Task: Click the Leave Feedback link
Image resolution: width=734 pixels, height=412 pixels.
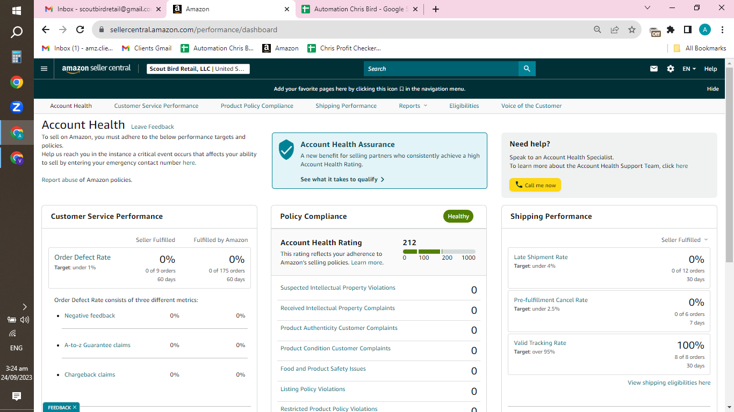Action: [153, 127]
